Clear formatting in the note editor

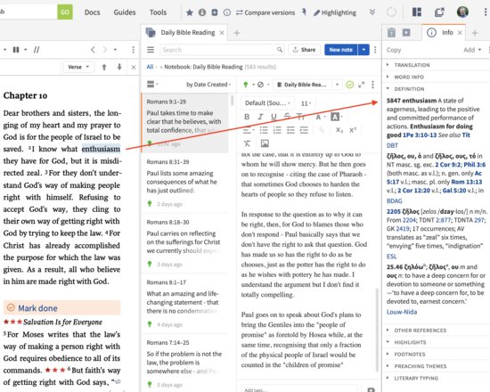247,143
